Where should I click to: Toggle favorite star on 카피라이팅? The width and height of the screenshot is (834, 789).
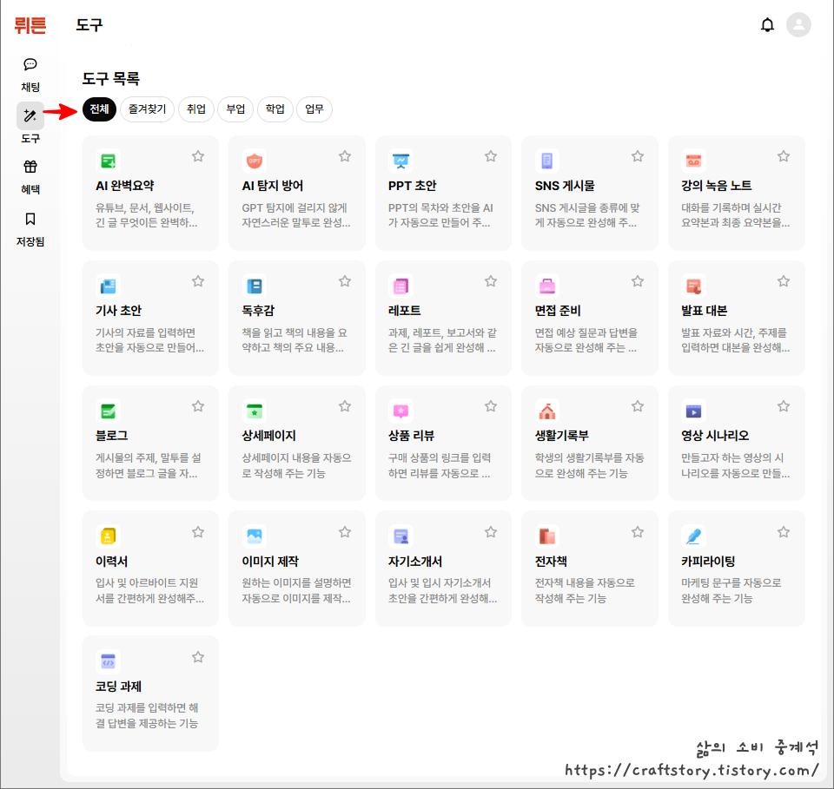(783, 531)
